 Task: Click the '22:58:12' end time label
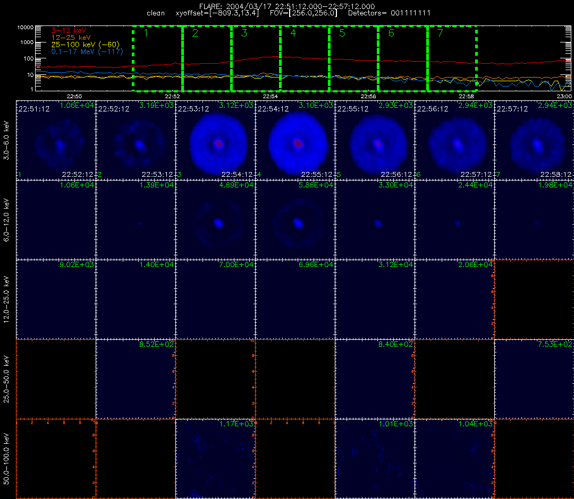556,174
